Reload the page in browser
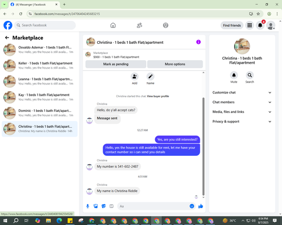 pos(21,14)
